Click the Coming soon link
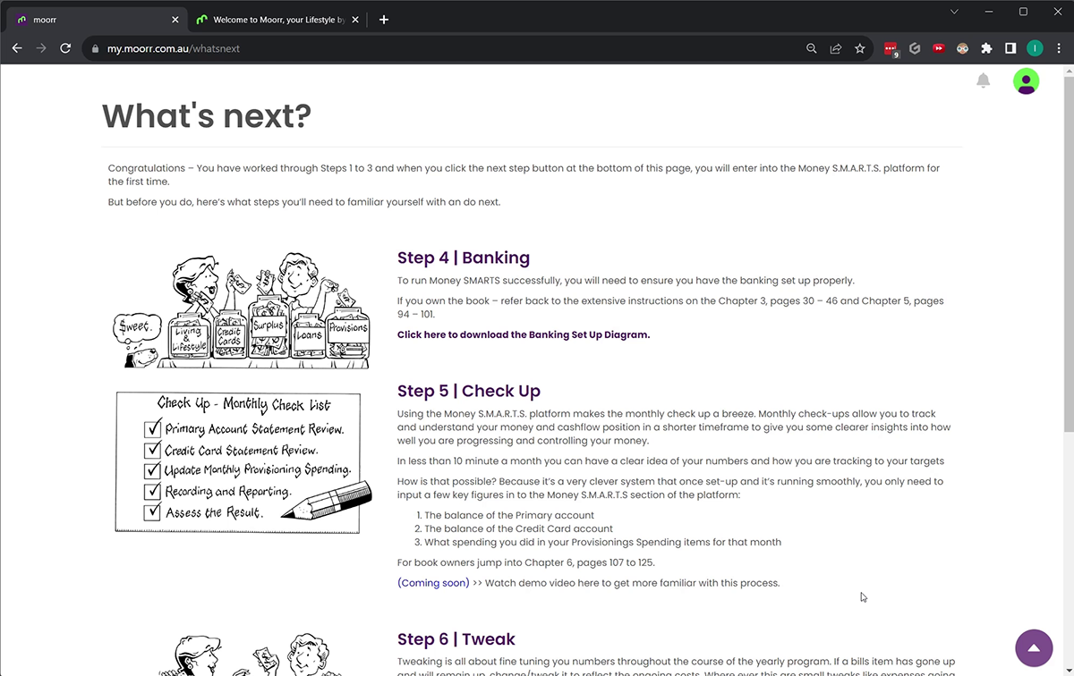Viewport: 1074px width, 676px height. click(x=433, y=583)
